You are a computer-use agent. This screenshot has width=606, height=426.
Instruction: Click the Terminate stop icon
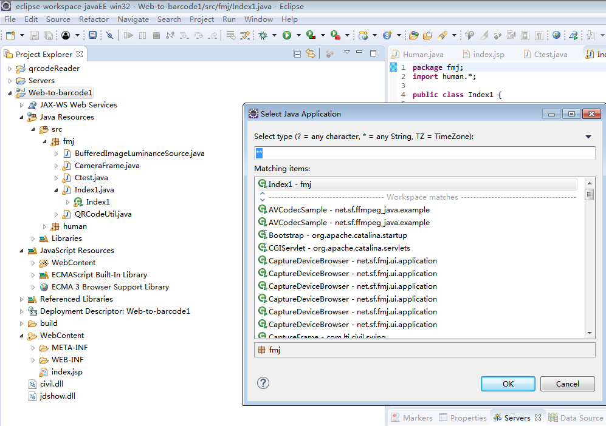tap(157, 35)
